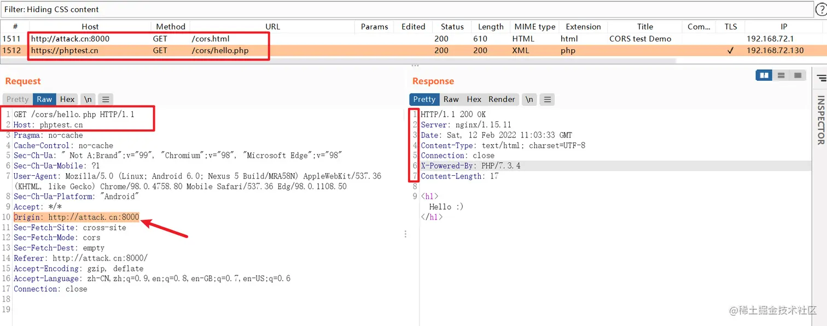This screenshot has width=827, height=326.
Task: Click the Accept: */* request header
Action: (38, 207)
